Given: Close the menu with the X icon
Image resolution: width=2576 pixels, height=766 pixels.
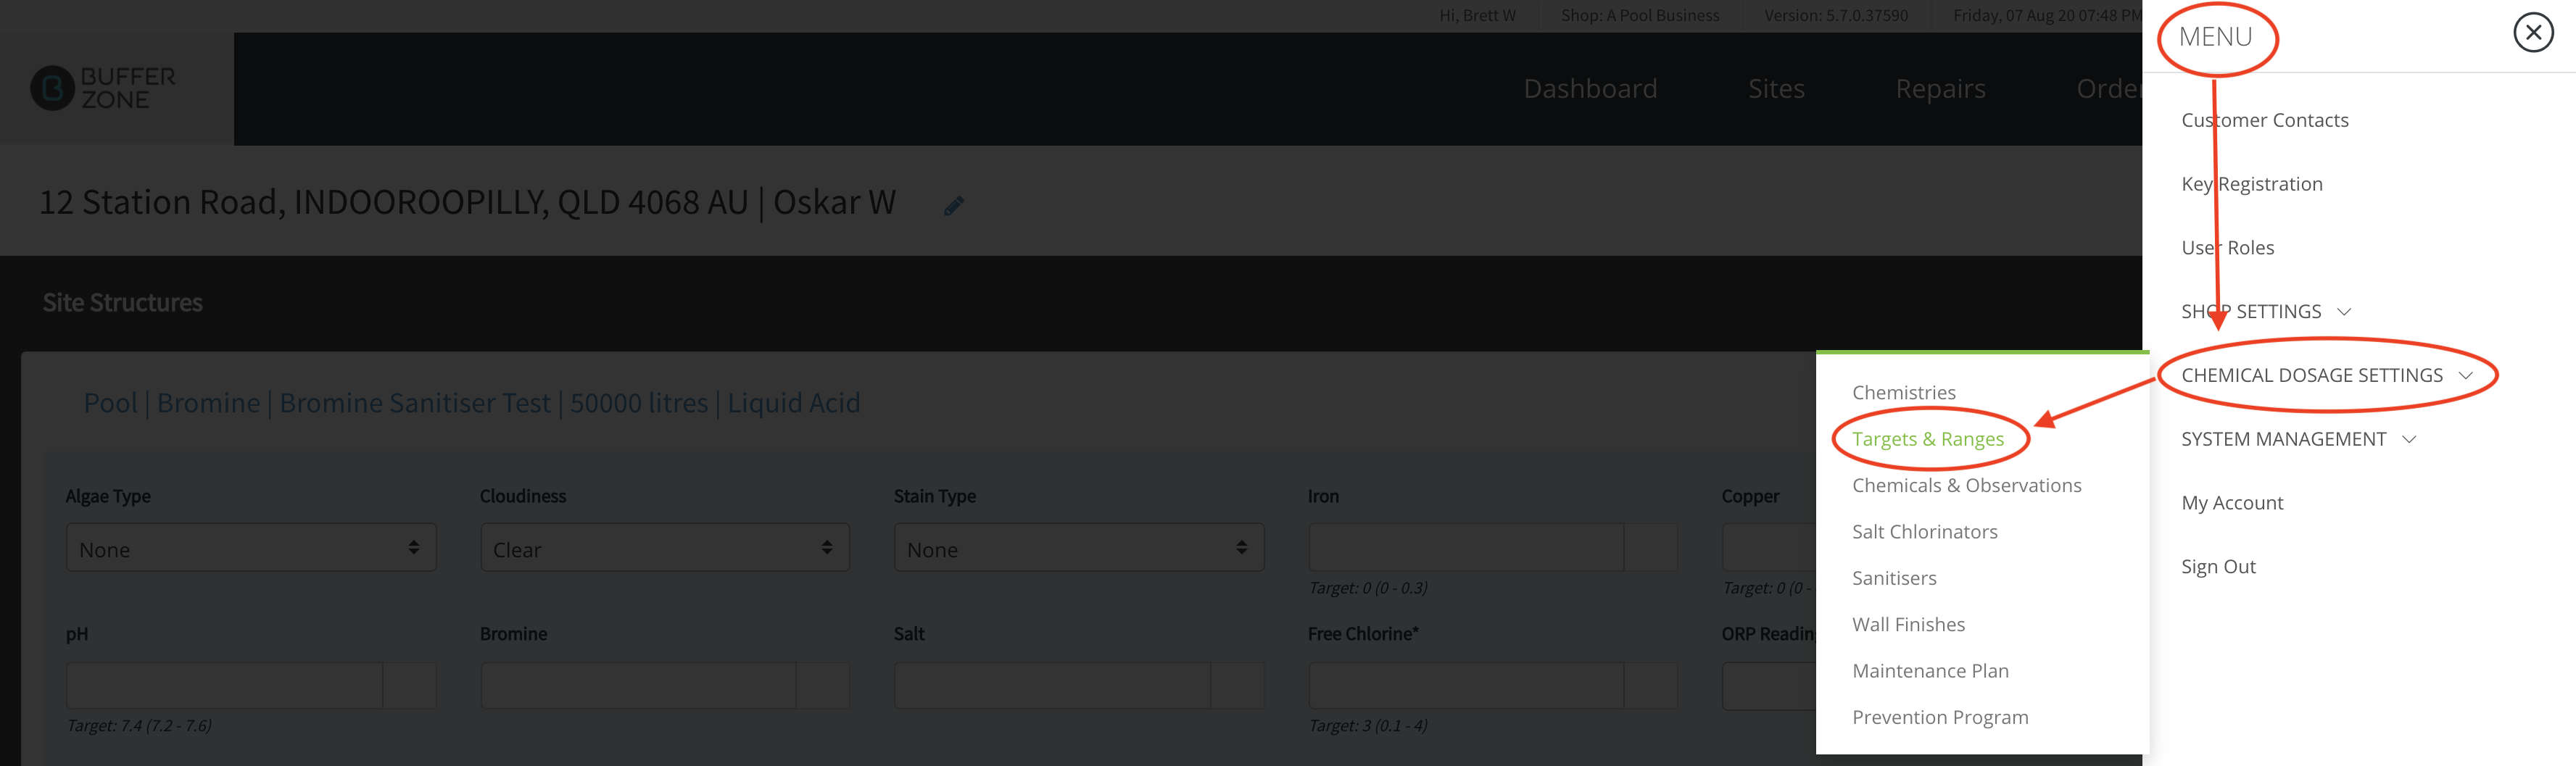Looking at the screenshot, I should click(2533, 33).
